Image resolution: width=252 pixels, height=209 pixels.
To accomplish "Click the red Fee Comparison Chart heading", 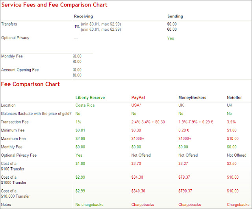I will (30, 84).
